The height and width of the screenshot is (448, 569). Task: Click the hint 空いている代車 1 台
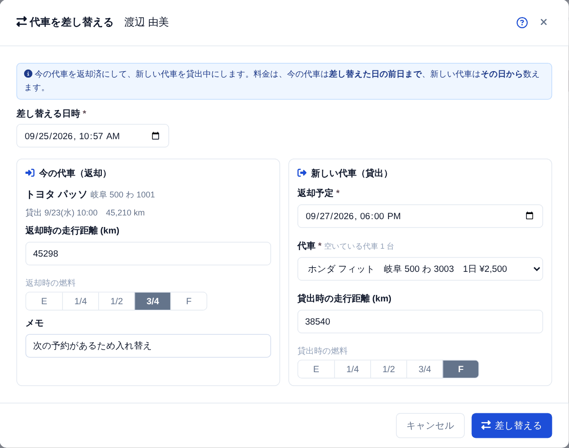pyautogui.click(x=359, y=246)
